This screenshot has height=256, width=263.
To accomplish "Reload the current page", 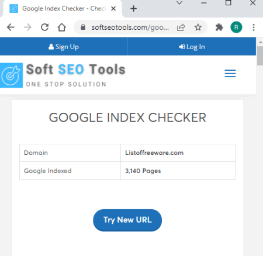I will (45, 27).
